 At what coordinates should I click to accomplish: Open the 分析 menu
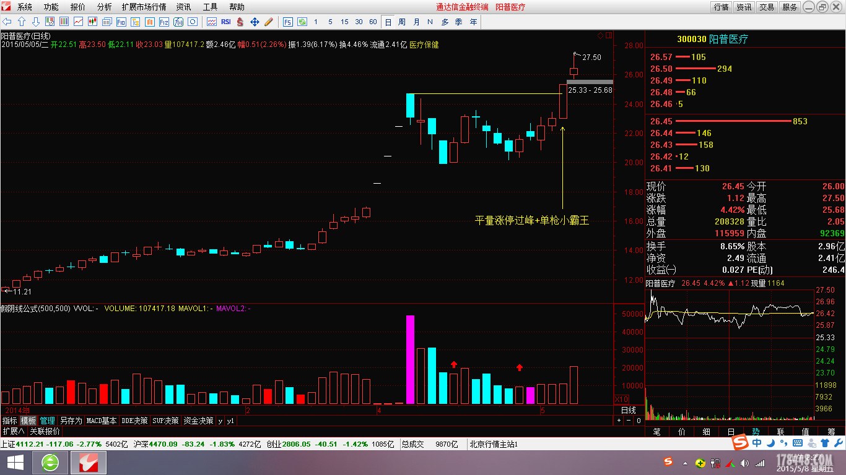pyautogui.click(x=105, y=7)
